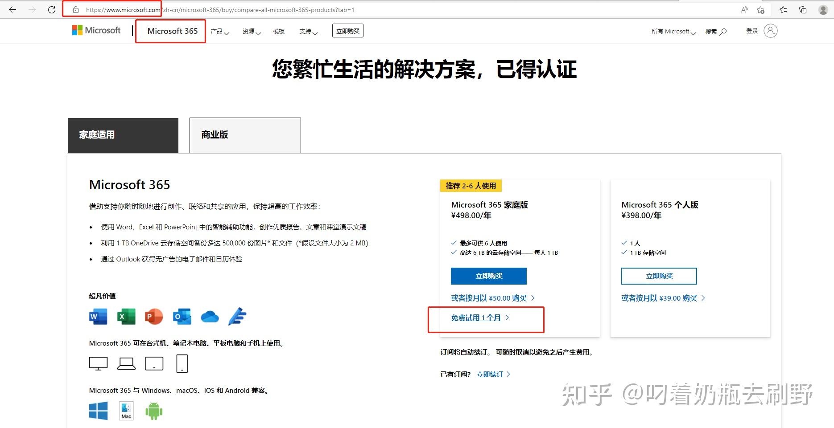Click the ¥498.00/年 price text
This screenshot has width=834, height=428.
pyautogui.click(x=471, y=216)
